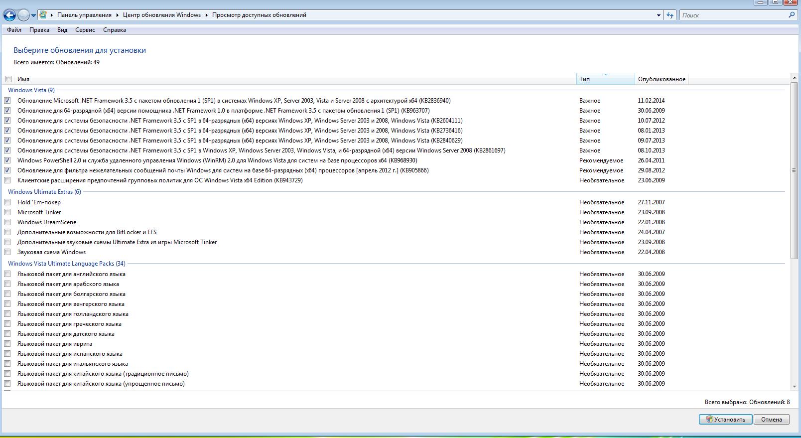801x438 pixels.
Task: Select Языковой пакет для греческого языка row
Action: click(x=69, y=324)
